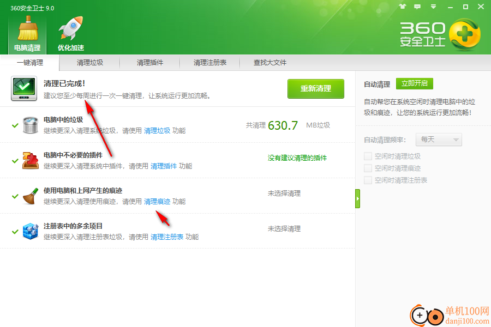Click the 清理已完成! heading text

pos(64,83)
